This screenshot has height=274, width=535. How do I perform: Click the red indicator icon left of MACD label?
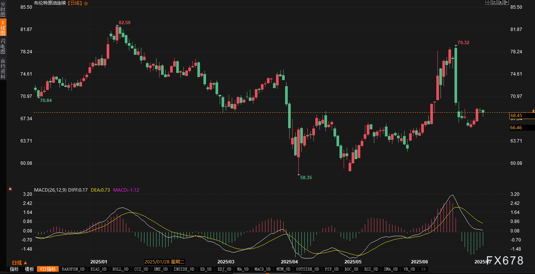click(10, 189)
